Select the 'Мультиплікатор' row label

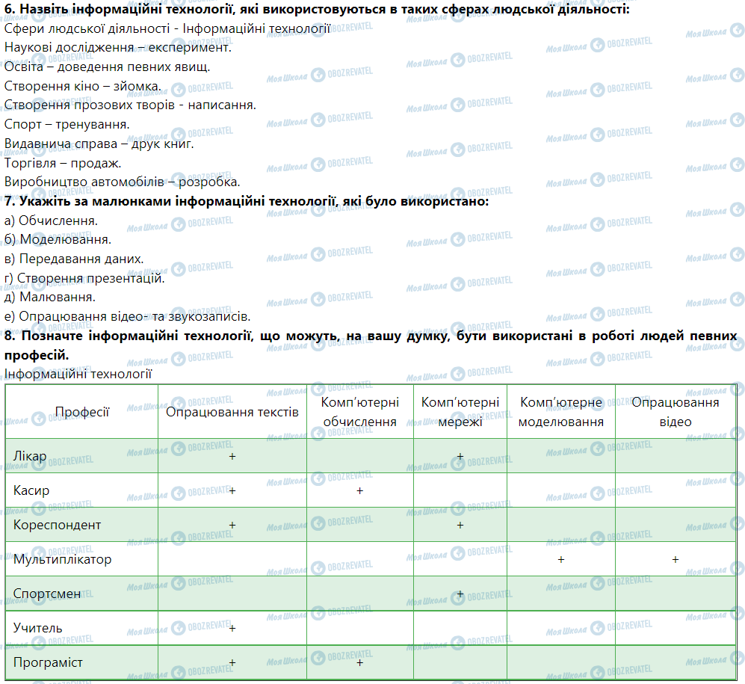tap(62, 559)
